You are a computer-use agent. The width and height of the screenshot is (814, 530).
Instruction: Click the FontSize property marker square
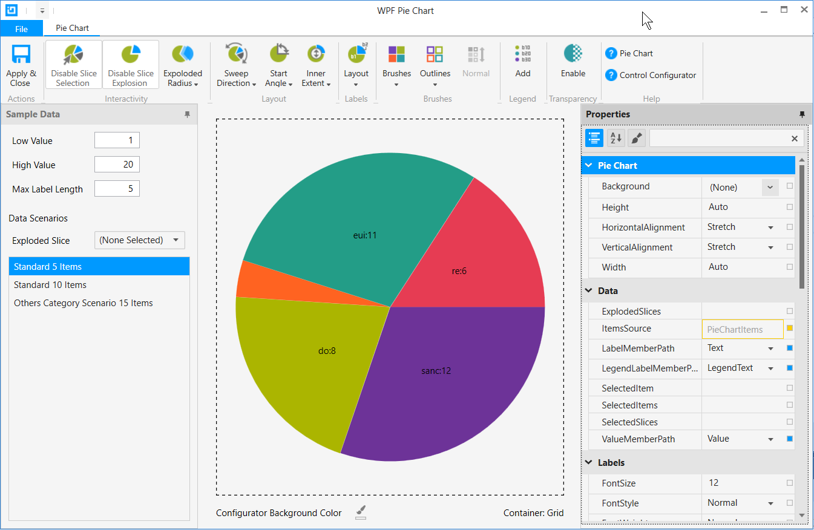click(790, 483)
